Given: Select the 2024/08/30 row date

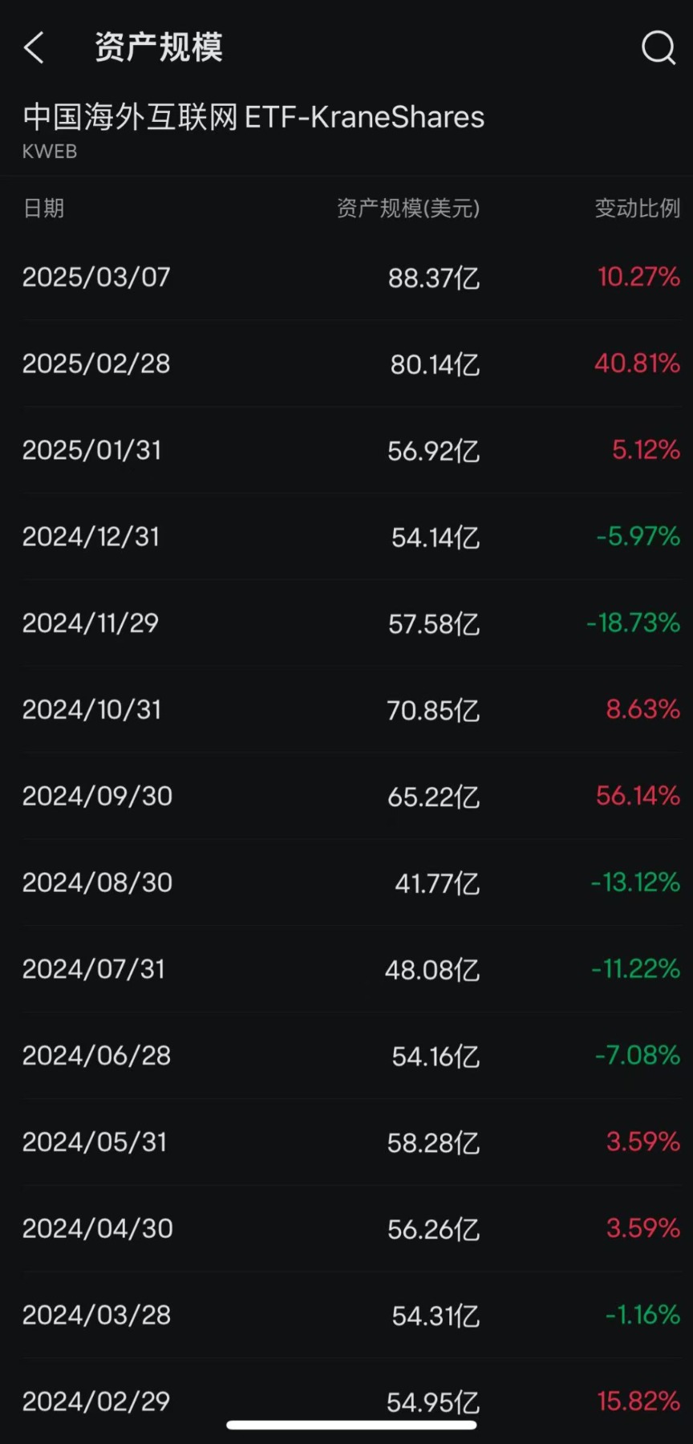Looking at the screenshot, I should 97,883.
